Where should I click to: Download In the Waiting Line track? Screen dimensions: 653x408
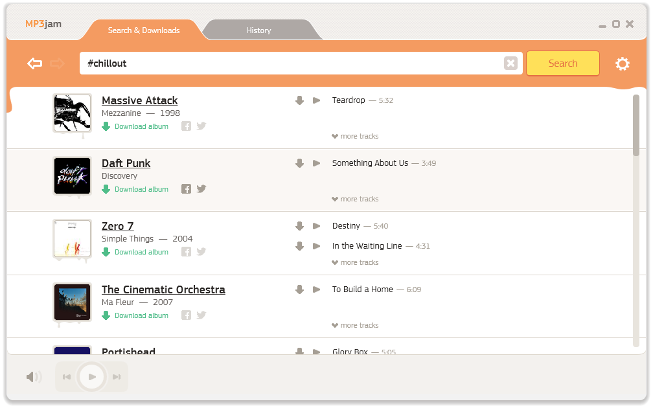(x=299, y=246)
